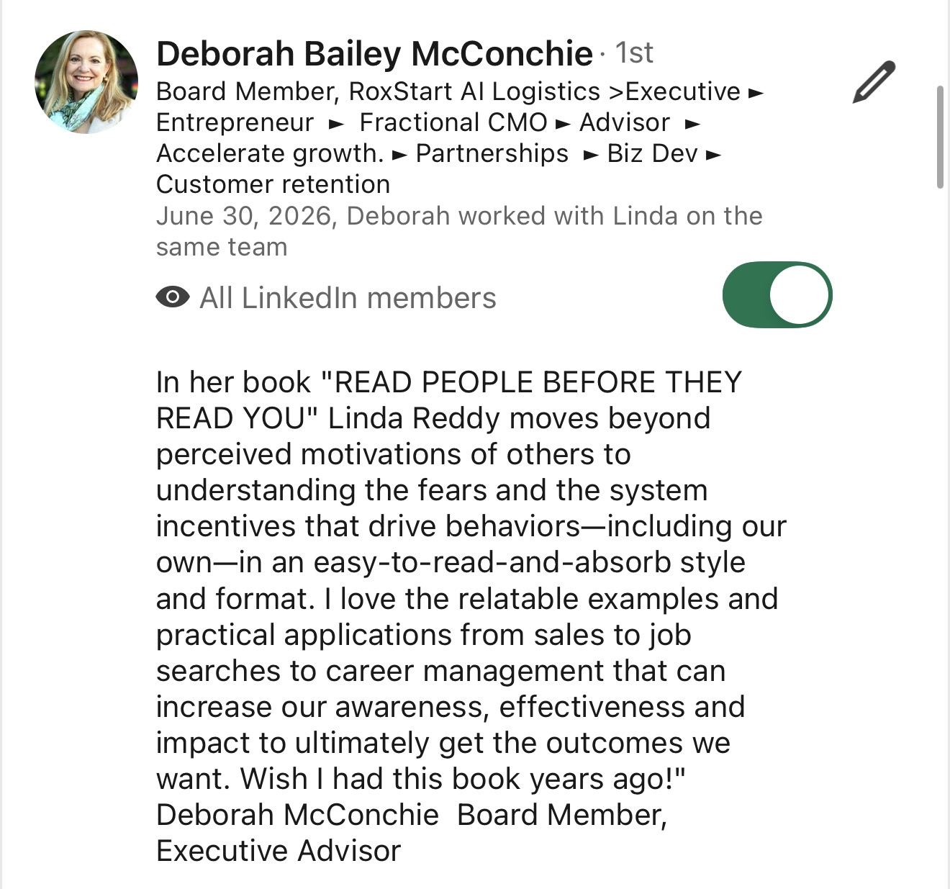Open Deborah Bailey McConchie's name link
Image resolution: width=950 pixels, height=889 pixels.
[x=374, y=54]
